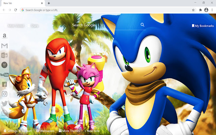Bookmark this page with the star icon
The height and width of the screenshot is (135, 216).
pyautogui.click(x=193, y=10)
